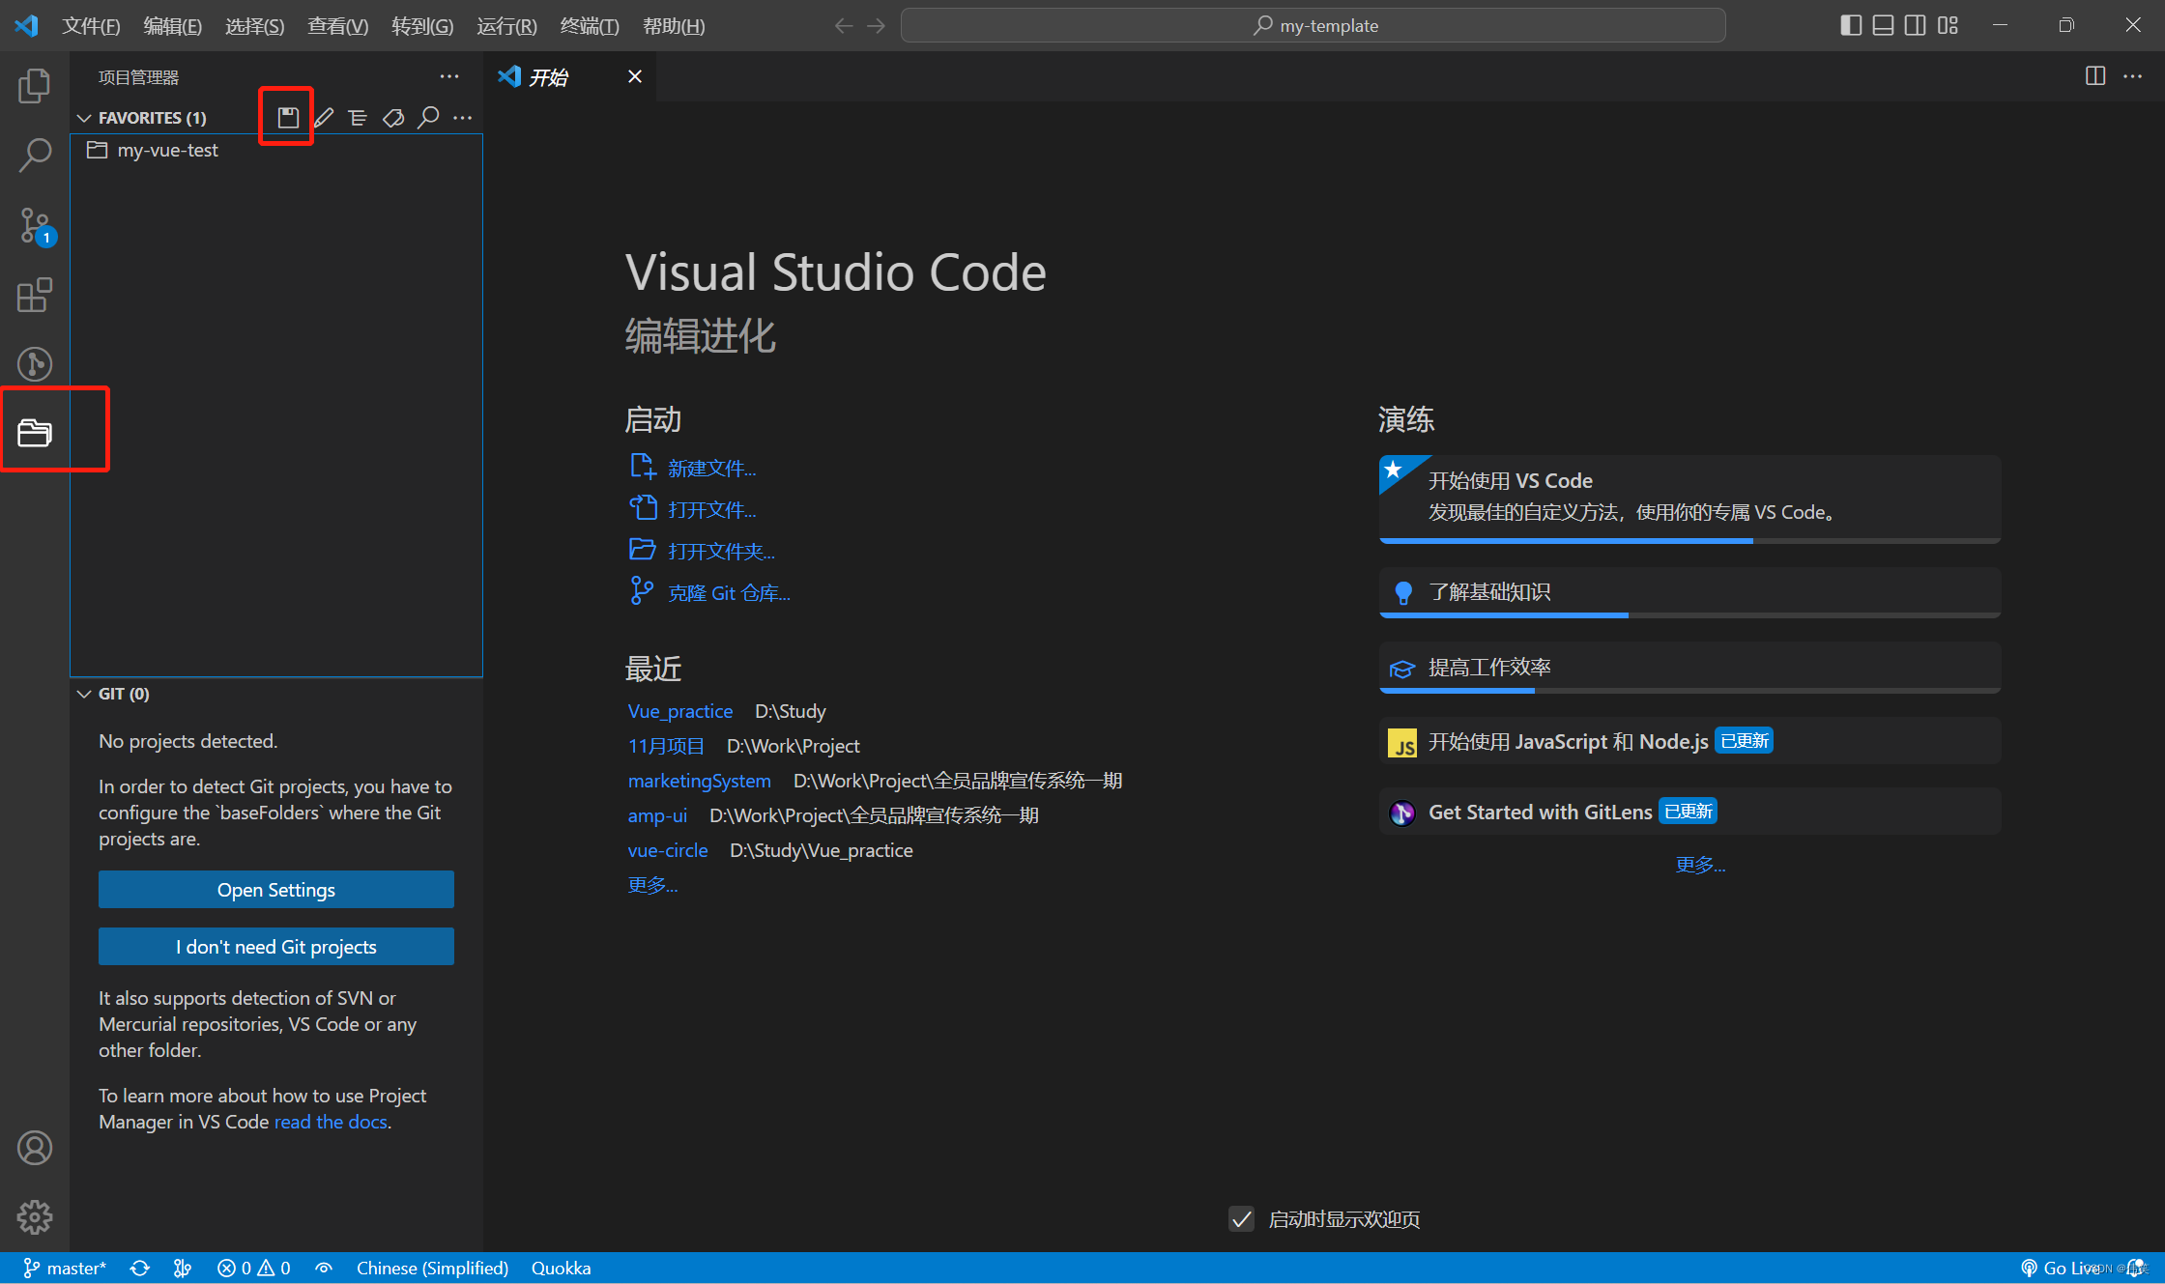Viewport: 2165px width, 1284px height.
Task: Open the Manage gear icon
Action: click(35, 1216)
